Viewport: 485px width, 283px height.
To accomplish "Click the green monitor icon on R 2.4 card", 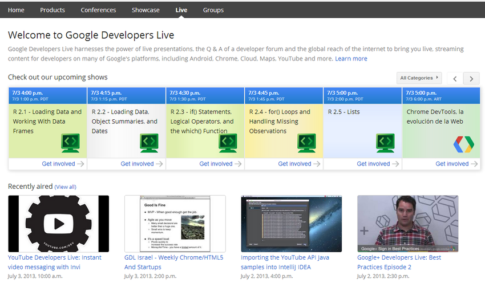I will coord(306,143).
